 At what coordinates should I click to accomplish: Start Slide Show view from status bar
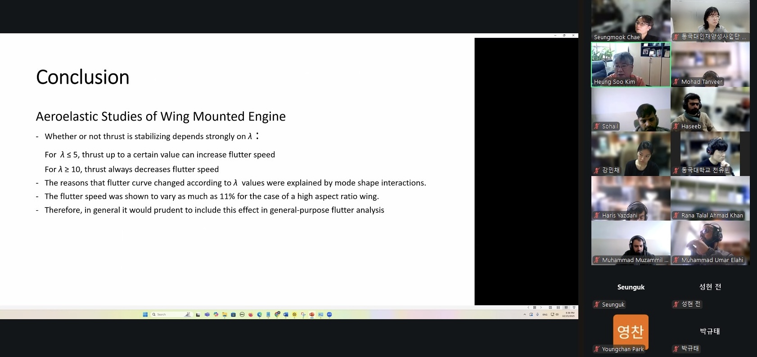(x=574, y=307)
